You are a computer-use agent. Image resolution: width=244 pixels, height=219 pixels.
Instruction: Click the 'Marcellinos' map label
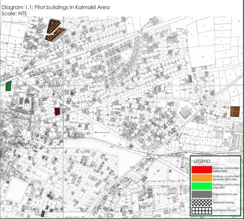coord(102,132)
